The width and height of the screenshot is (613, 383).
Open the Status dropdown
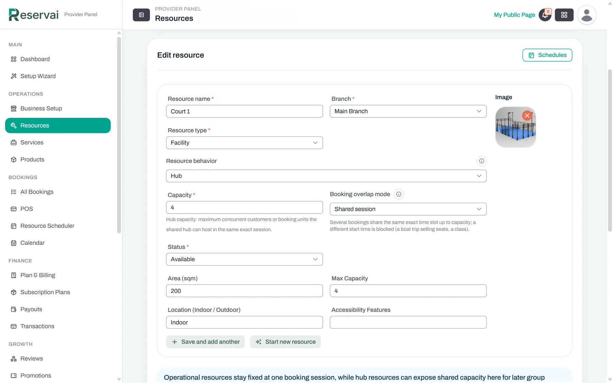(245, 259)
